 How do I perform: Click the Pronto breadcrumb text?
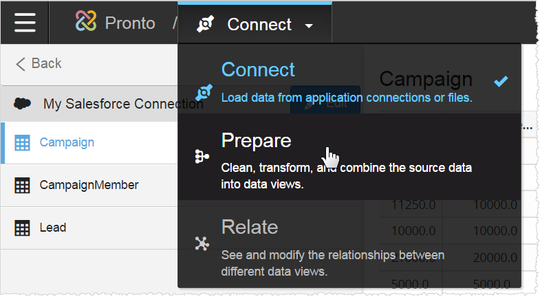pos(130,23)
